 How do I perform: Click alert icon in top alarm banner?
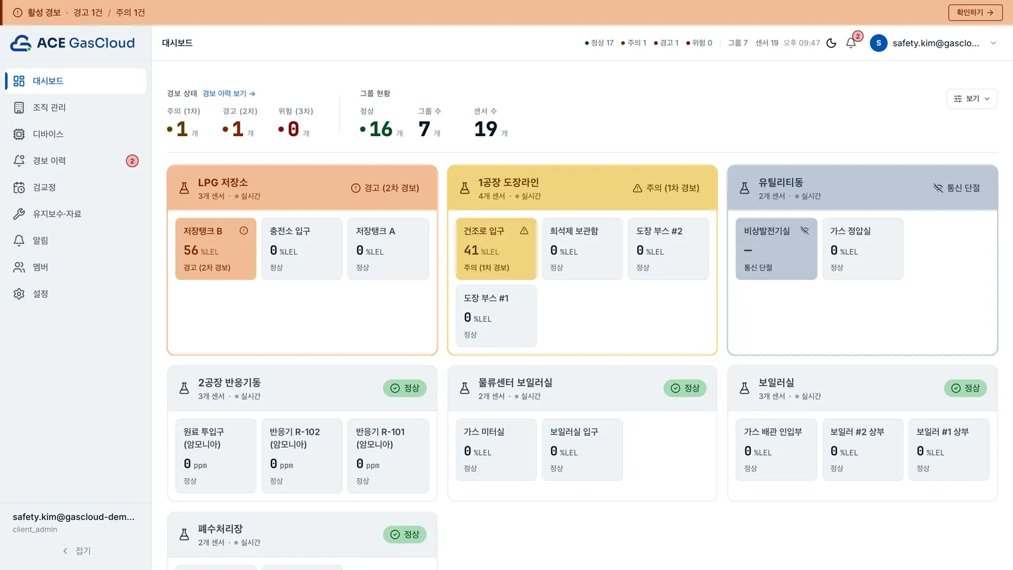(18, 13)
